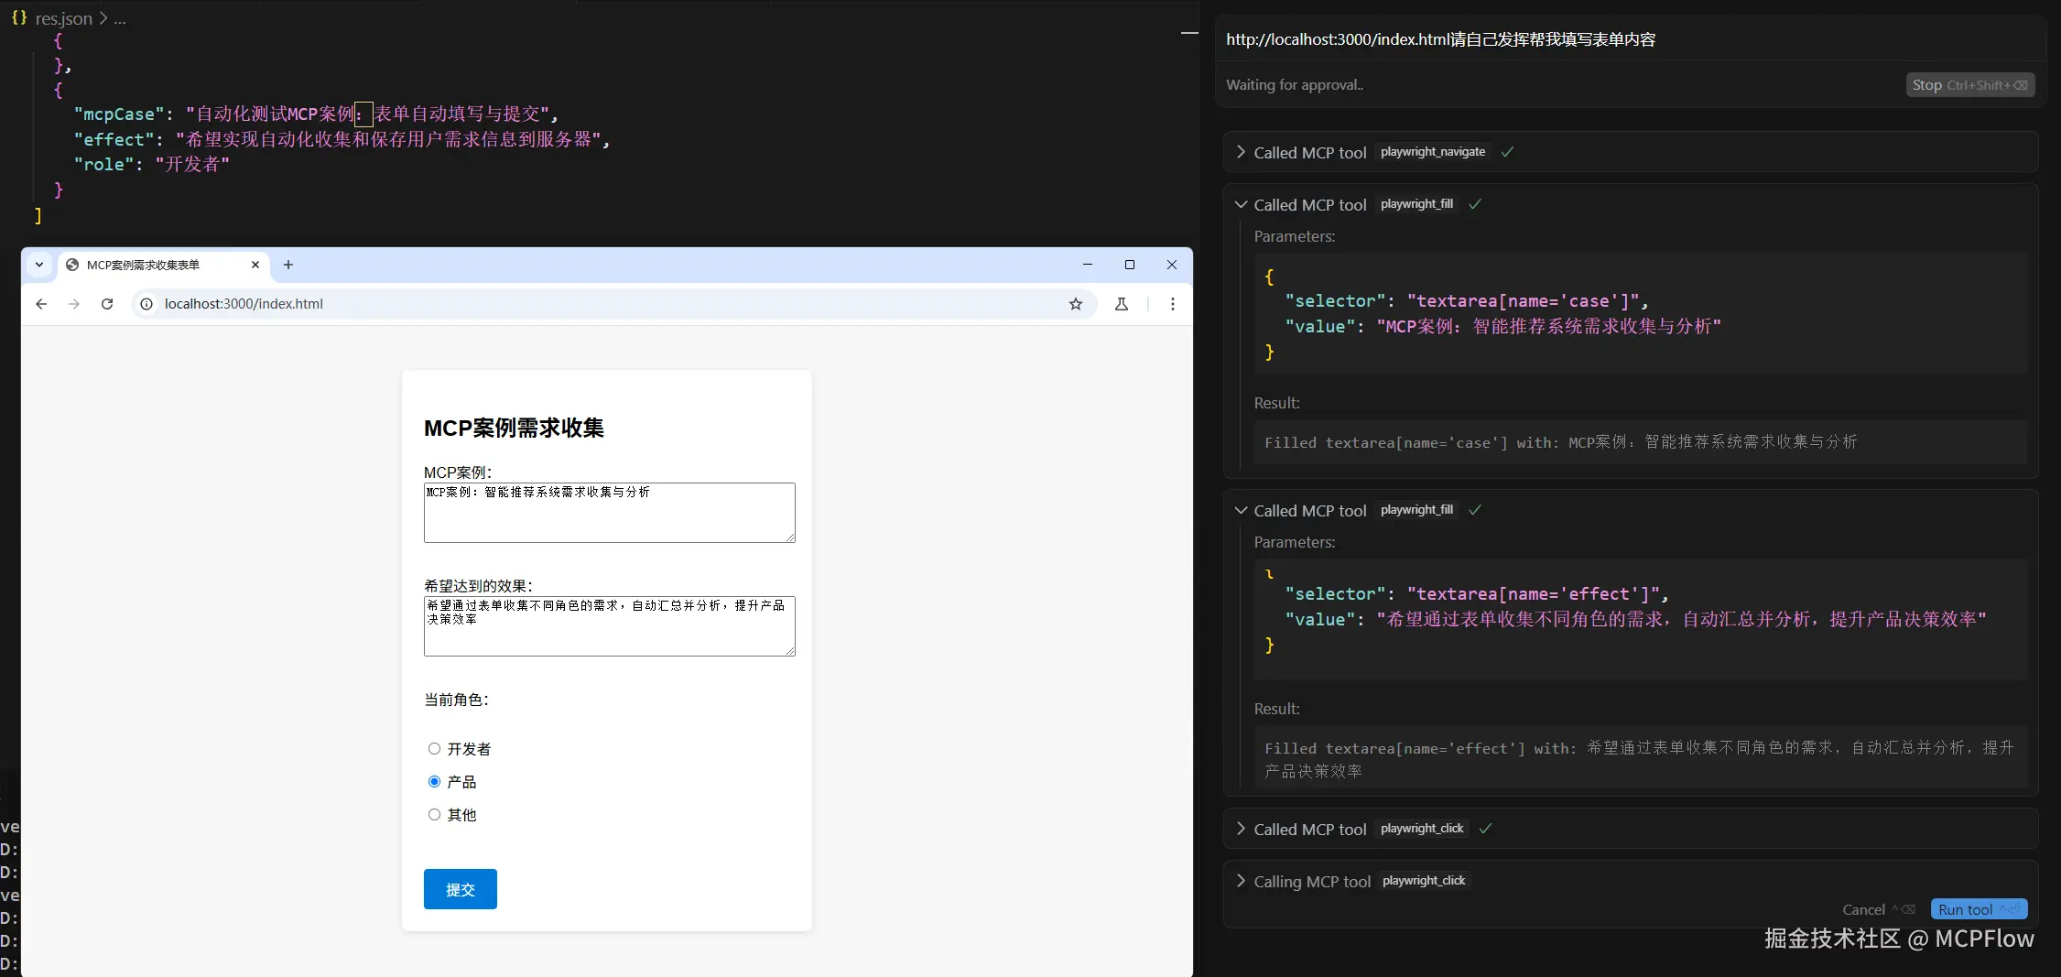The width and height of the screenshot is (2061, 977).
Task: Click the "role" key in res.json
Action: (104, 165)
